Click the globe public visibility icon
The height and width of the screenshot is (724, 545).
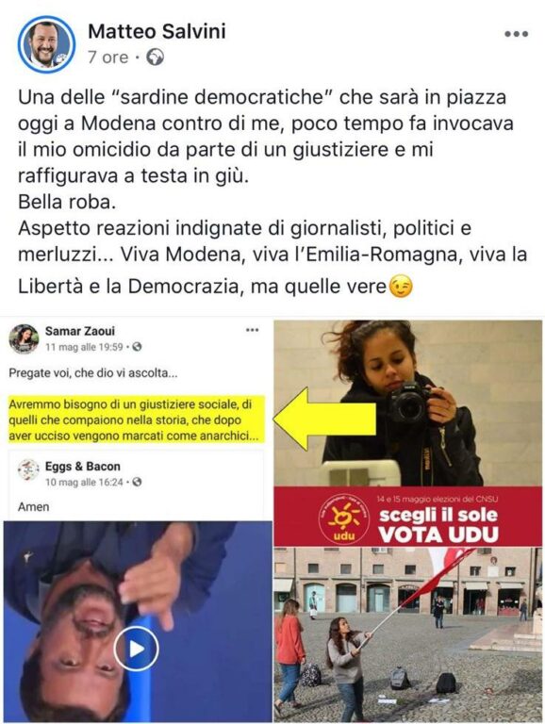[x=155, y=58]
